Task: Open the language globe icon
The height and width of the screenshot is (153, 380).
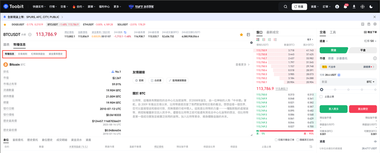Action: pos(362,7)
